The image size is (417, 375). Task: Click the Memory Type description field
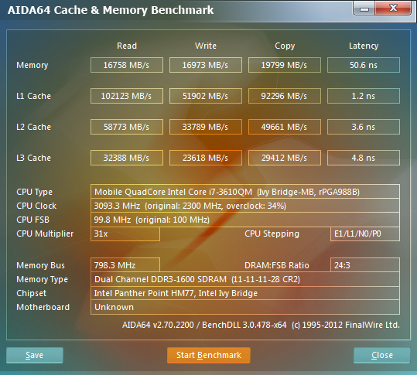(x=245, y=279)
